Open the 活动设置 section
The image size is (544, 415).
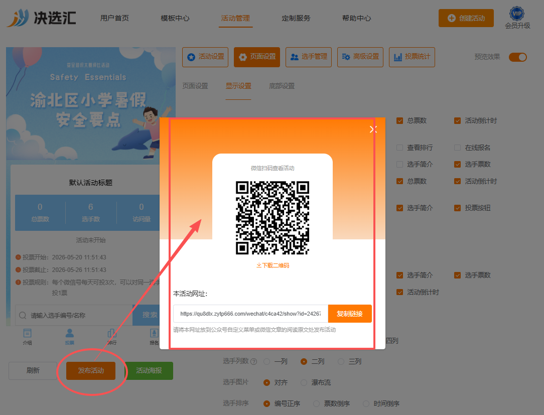coord(205,57)
